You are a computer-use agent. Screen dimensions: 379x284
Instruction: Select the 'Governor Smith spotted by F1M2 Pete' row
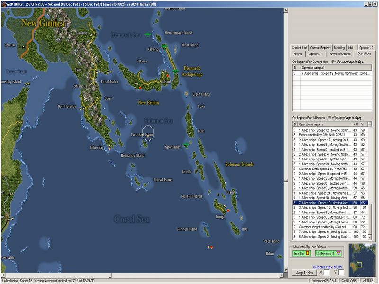coord(330,169)
